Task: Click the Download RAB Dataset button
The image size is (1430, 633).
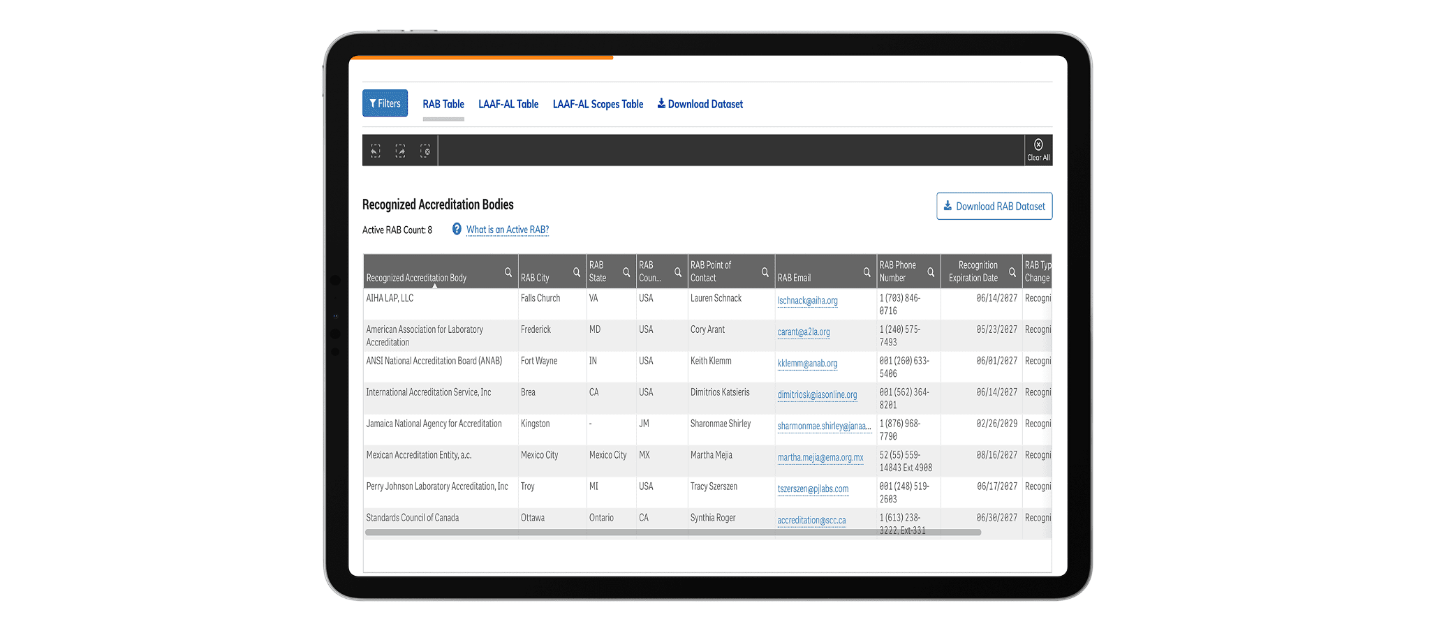Action: click(x=994, y=206)
